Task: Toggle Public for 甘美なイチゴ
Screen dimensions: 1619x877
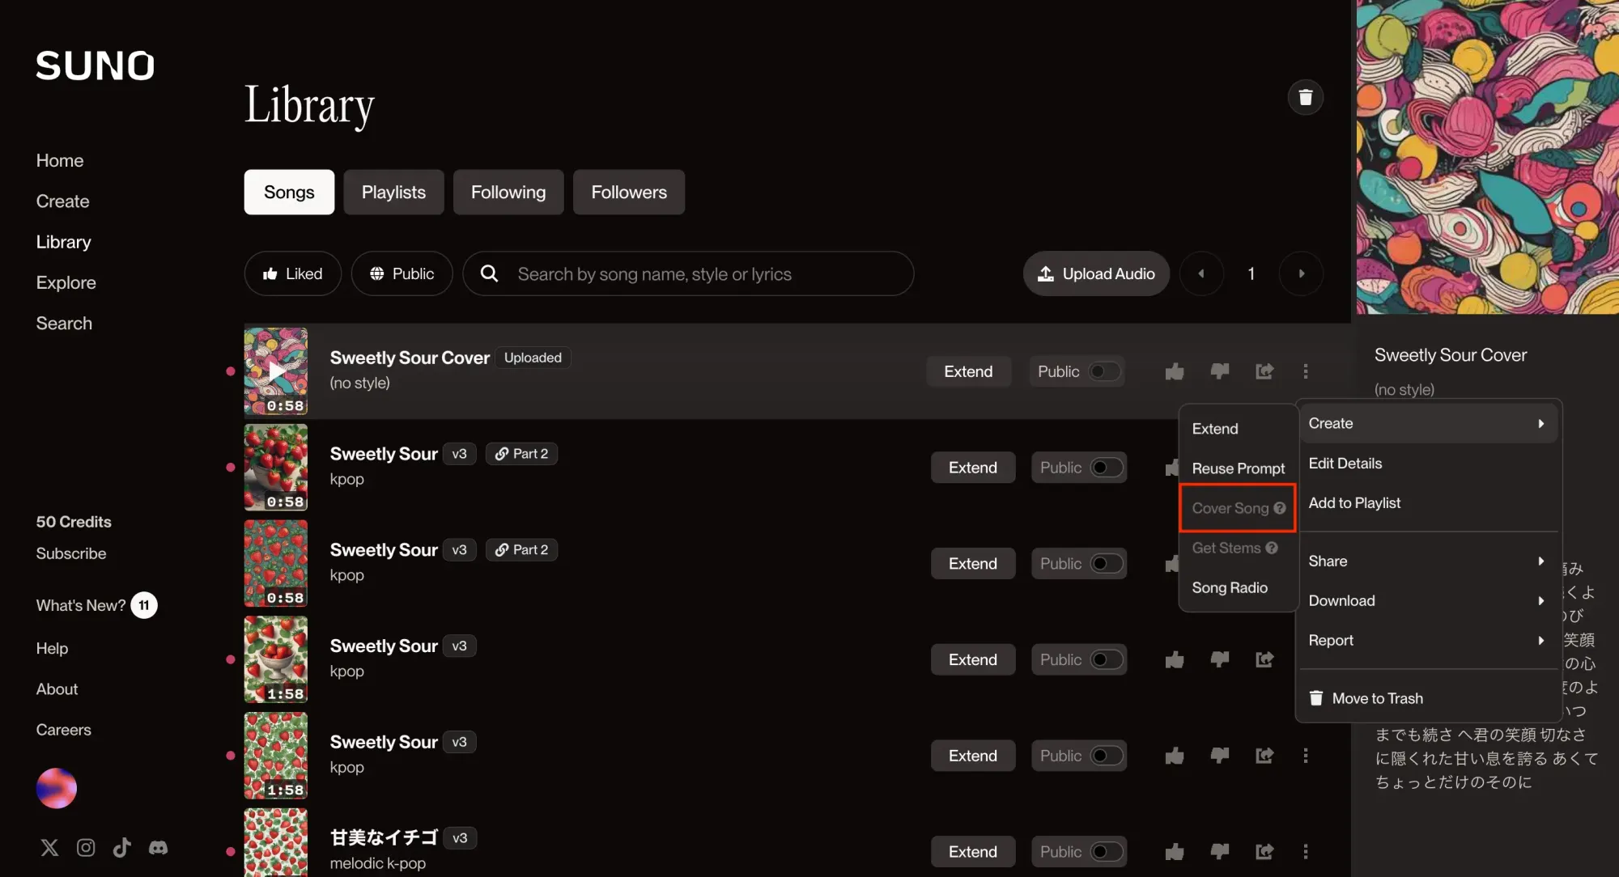Action: (x=1107, y=851)
